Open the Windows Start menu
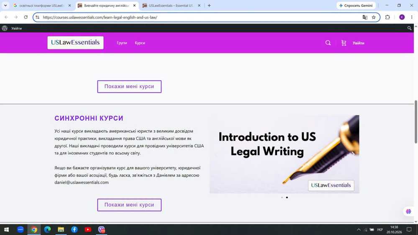The height and width of the screenshot is (235, 418). 6,230
